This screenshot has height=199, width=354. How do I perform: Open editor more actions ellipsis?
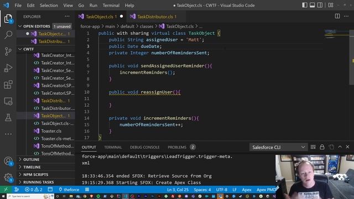(x=346, y=16)
